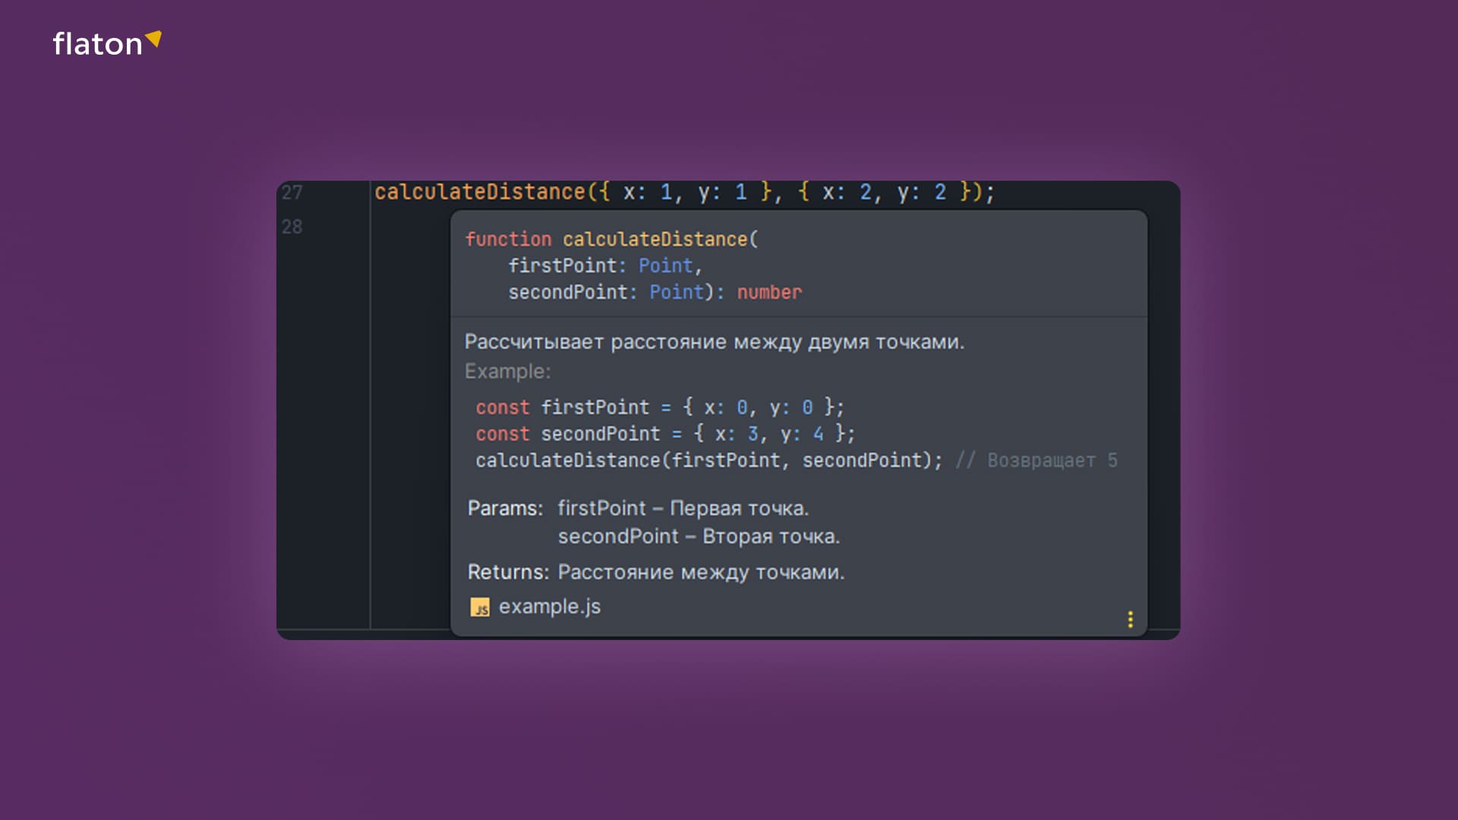Click the description 'Рассчитывает расстояние между двумя точками.'
The image size is (1458, 820).
pos(715,342)
